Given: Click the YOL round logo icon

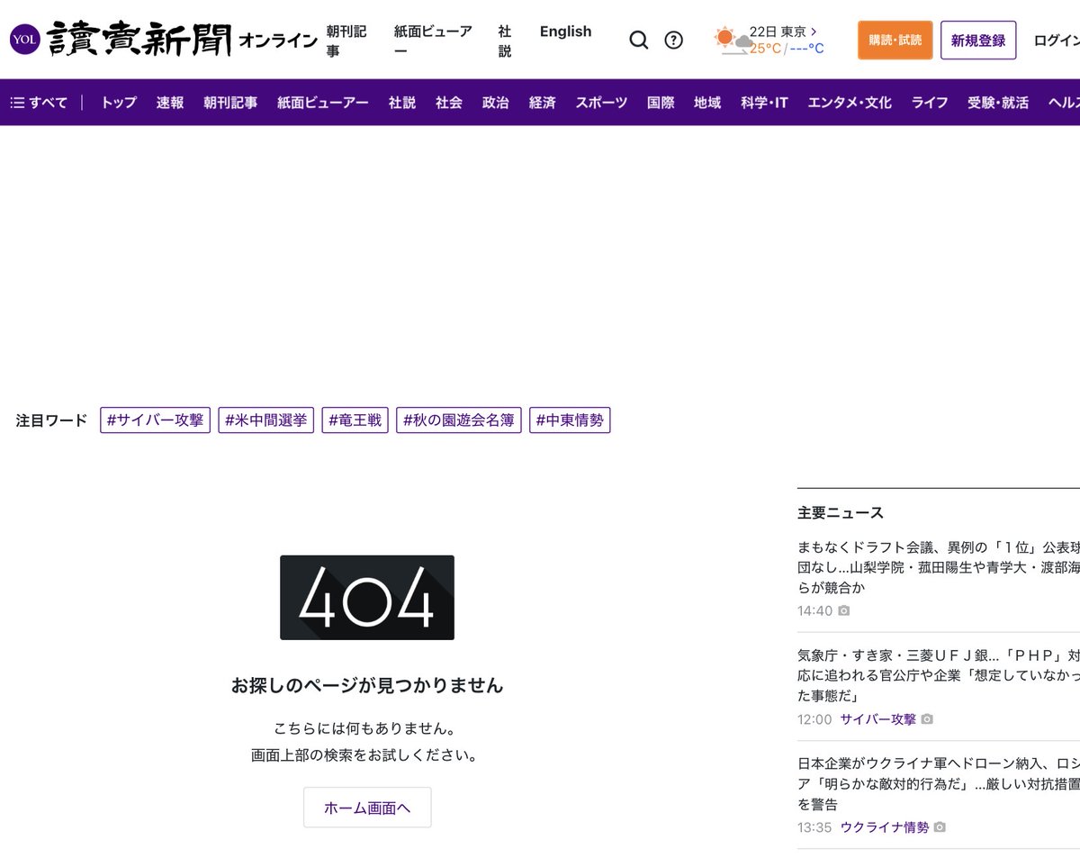Looking at the screenshot, I should pos(25,40).
